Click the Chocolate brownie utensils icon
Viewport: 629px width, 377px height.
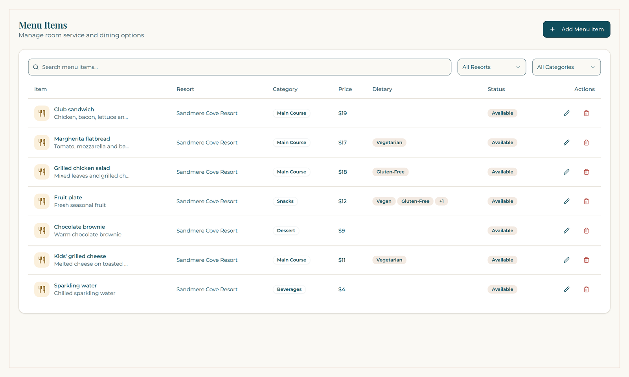(42, 231)
